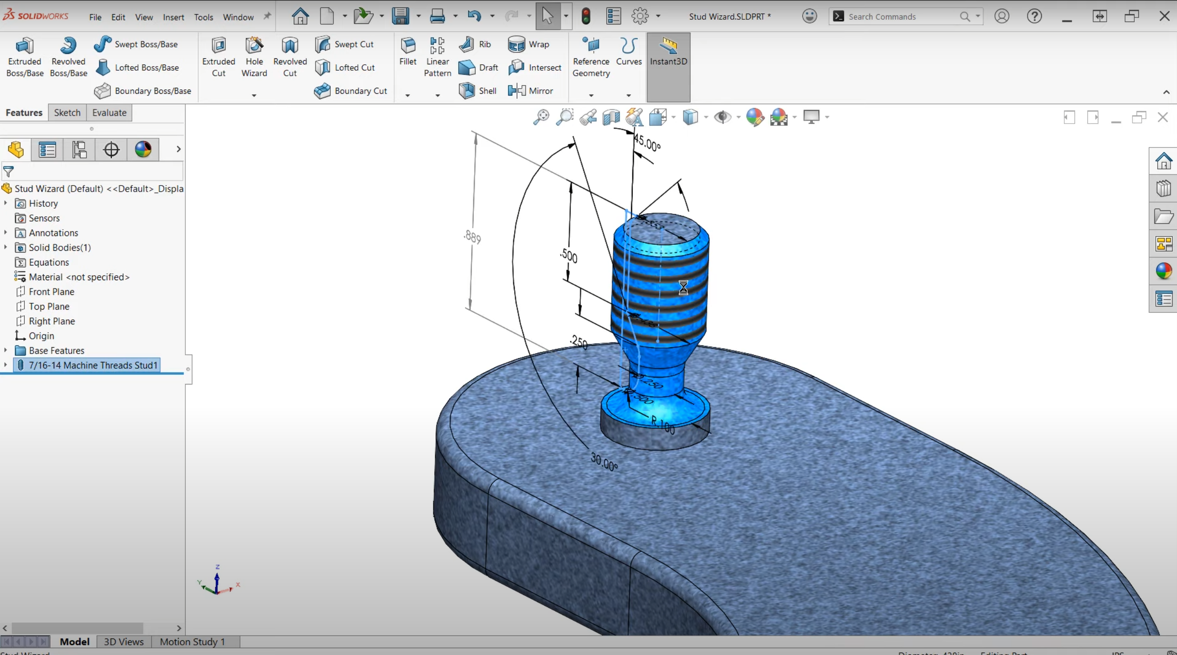Click the Save icon

[x=401, y=17]
